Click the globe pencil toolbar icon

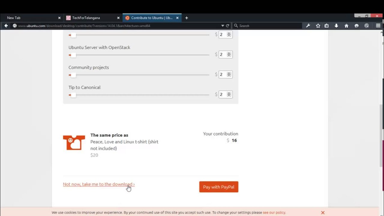coord(367,26)
